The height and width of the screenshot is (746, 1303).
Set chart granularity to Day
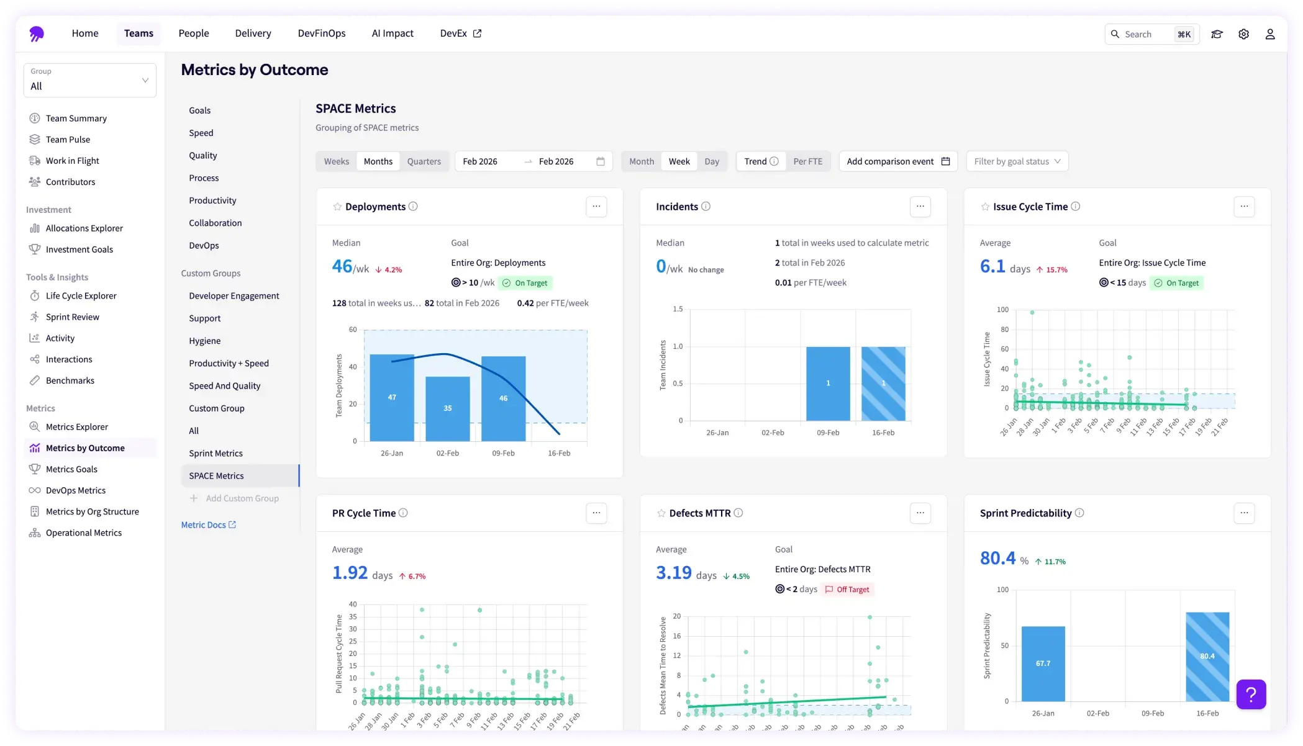tap(712, 161)
